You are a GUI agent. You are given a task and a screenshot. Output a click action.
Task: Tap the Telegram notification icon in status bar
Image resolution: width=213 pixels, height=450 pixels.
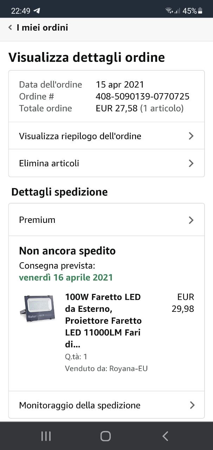37,11
